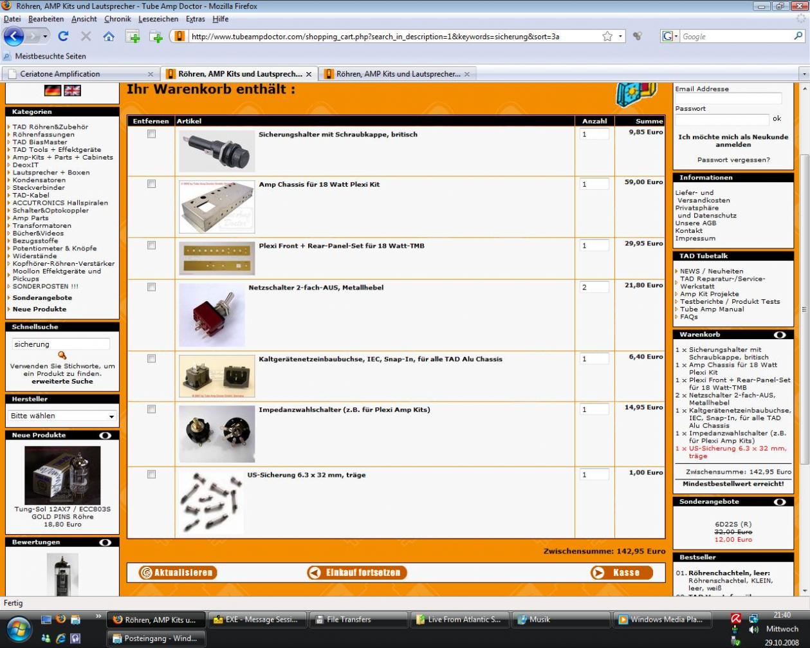The width and height of the screenshot is (810, 648).
Task: Reload the page with the blue refresh icon
Action: pyautogui.click(x=63, y=37)
